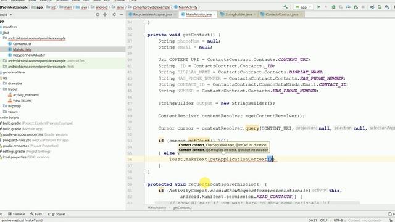
Task: Open gradle-wrapper.properties file
Action: [35, 134]
